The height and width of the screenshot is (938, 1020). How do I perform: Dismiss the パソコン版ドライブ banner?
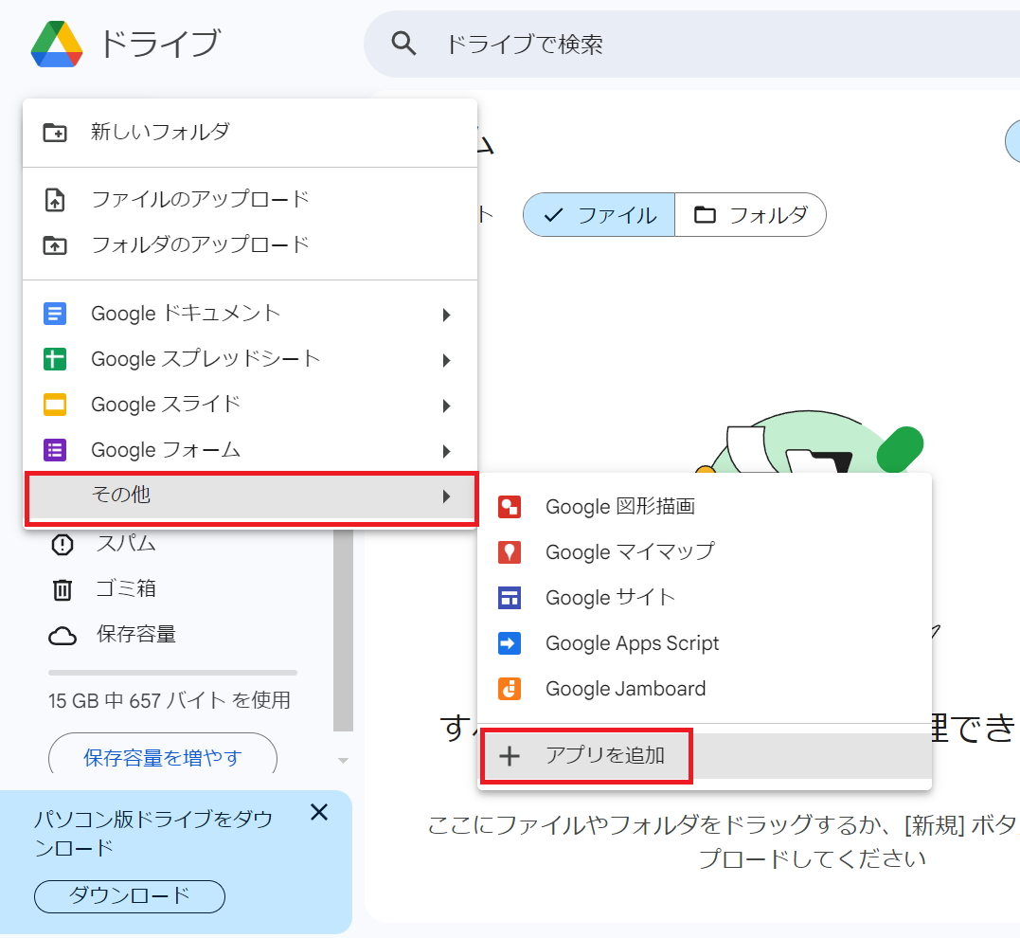point(318,813)
